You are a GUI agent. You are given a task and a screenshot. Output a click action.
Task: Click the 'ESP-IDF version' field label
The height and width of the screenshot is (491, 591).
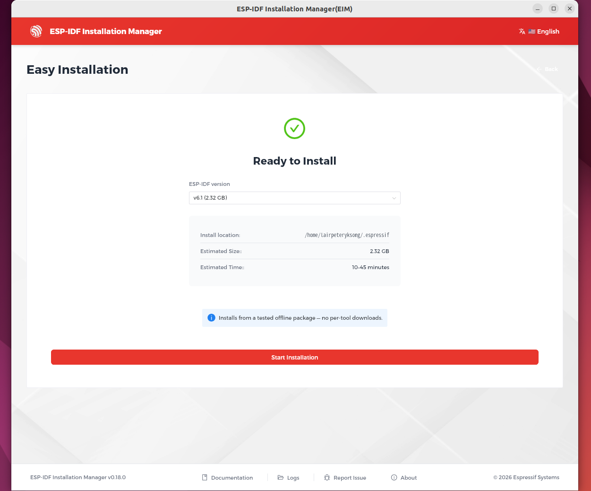coord(209,184)
